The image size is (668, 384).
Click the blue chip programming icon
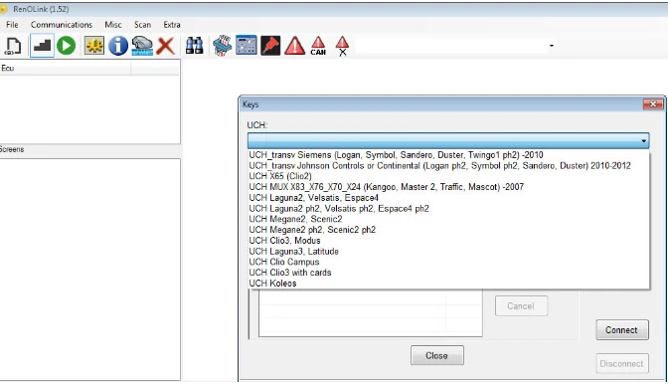(223, 46)
